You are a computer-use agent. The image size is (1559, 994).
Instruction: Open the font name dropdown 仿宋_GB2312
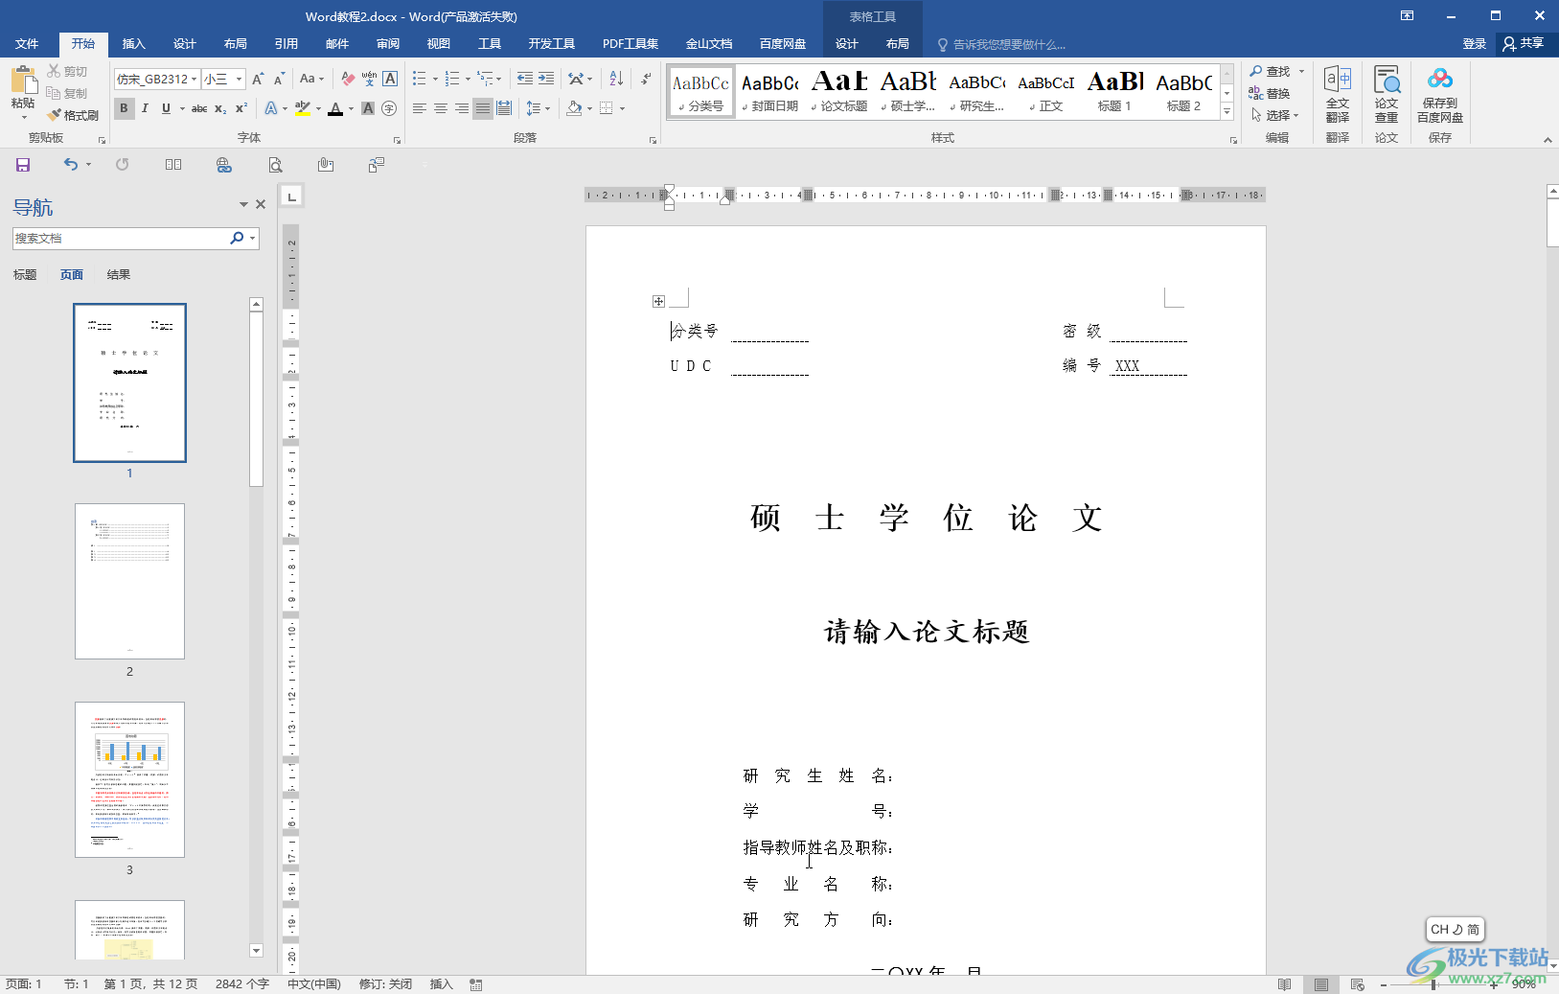coord(195,79)
